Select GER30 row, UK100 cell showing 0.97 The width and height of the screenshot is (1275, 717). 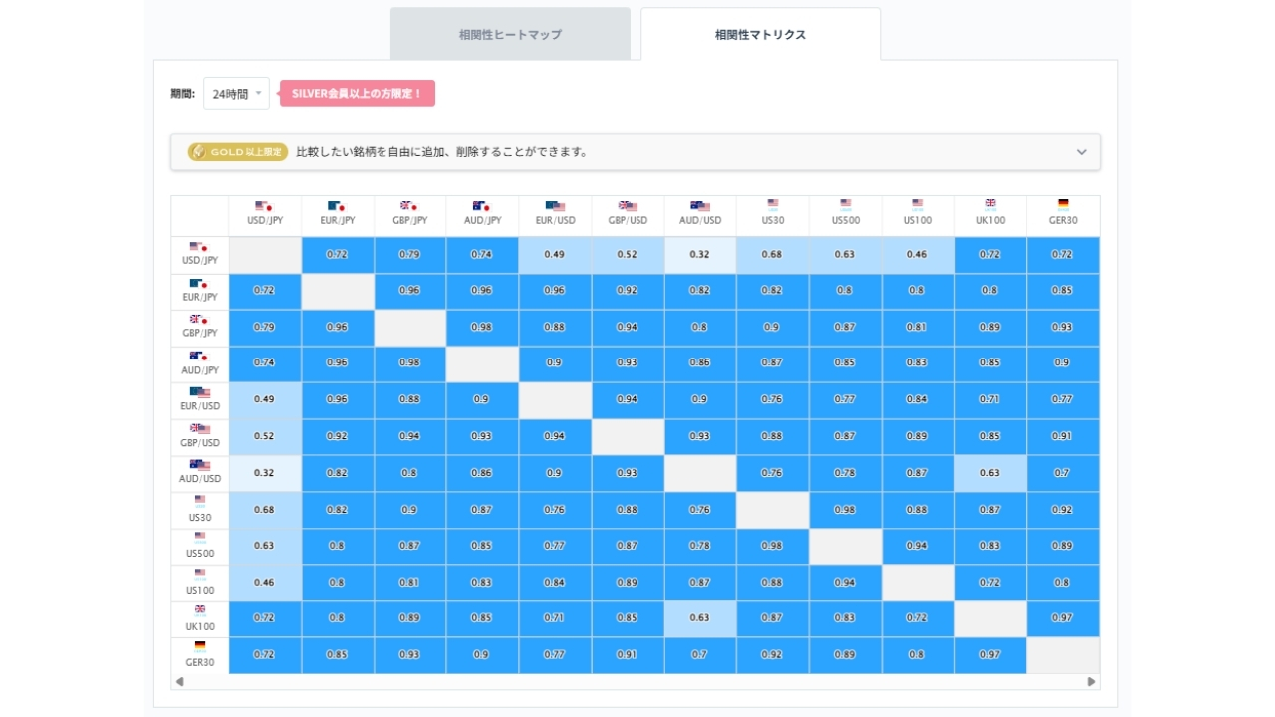click(990, 655)
